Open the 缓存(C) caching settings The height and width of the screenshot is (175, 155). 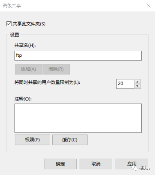(x=70, y=140)
